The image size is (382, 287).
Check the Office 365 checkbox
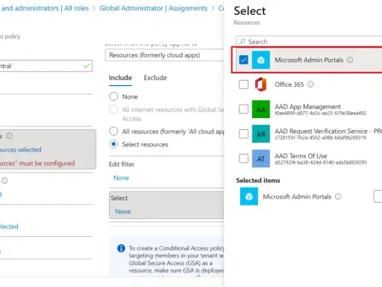tap(243, 84)
